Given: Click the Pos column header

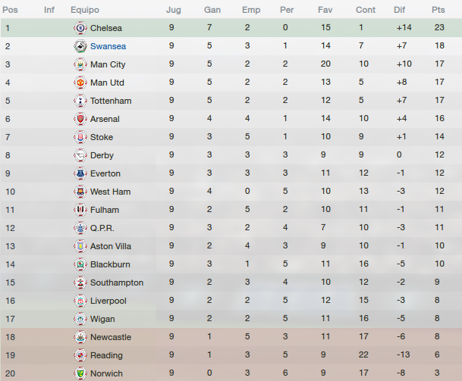Looking at the screenshot, I should pyautogui.click(x=10, y=10).
